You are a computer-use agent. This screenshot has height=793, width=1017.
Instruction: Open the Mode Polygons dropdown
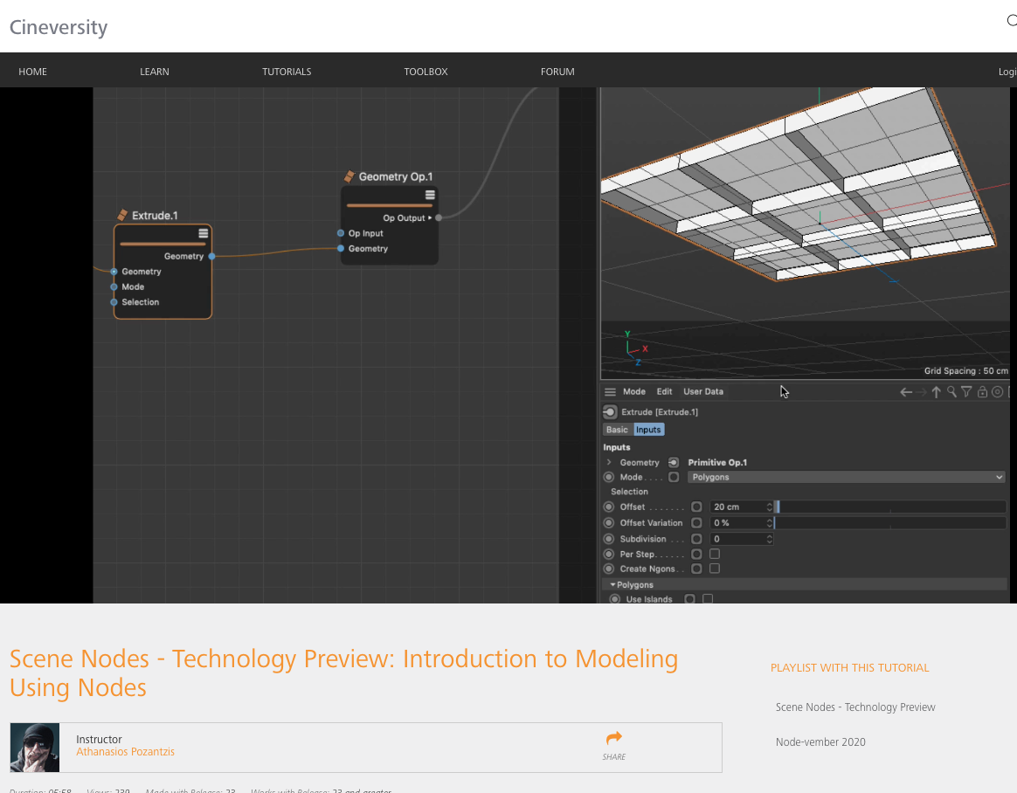pyautogui.click(x=847, y=477)
